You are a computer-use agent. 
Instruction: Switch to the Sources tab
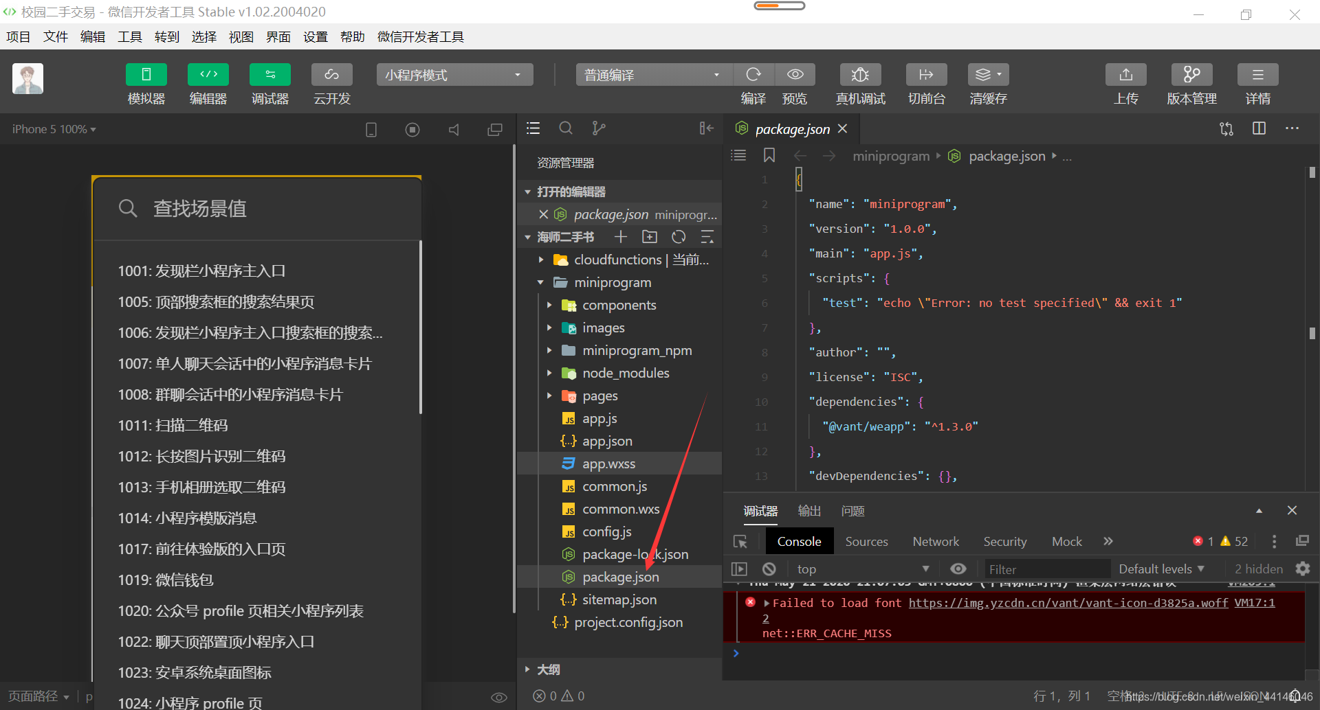tap(866, 541)
